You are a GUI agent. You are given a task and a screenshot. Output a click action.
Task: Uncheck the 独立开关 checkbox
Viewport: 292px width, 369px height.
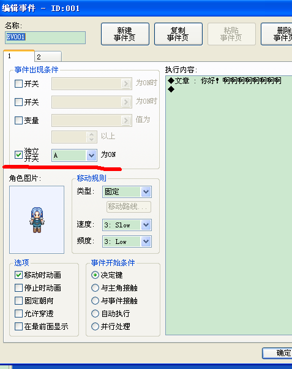[x=18, y=155]
